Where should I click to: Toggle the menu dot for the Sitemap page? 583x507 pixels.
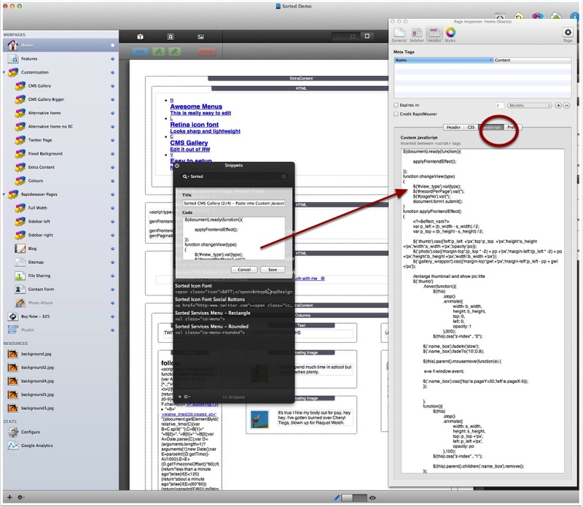[x=112, y=262]
